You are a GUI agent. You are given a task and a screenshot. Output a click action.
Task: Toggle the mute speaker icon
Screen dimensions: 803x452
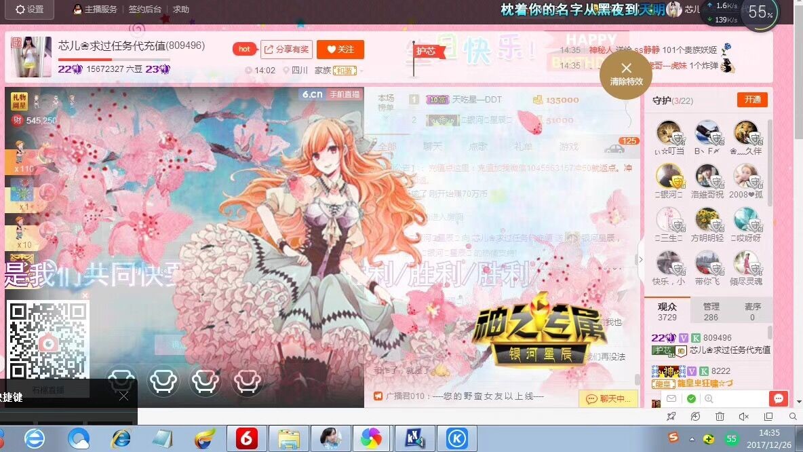[744, 417]
